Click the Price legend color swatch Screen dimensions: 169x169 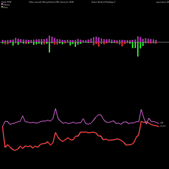2,7
